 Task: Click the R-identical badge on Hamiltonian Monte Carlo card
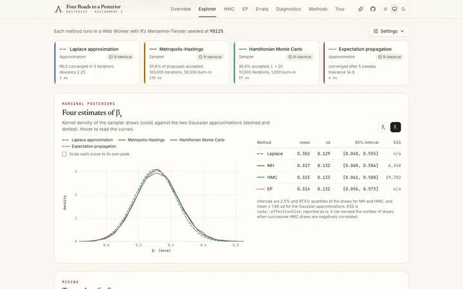tap(300, 57)
